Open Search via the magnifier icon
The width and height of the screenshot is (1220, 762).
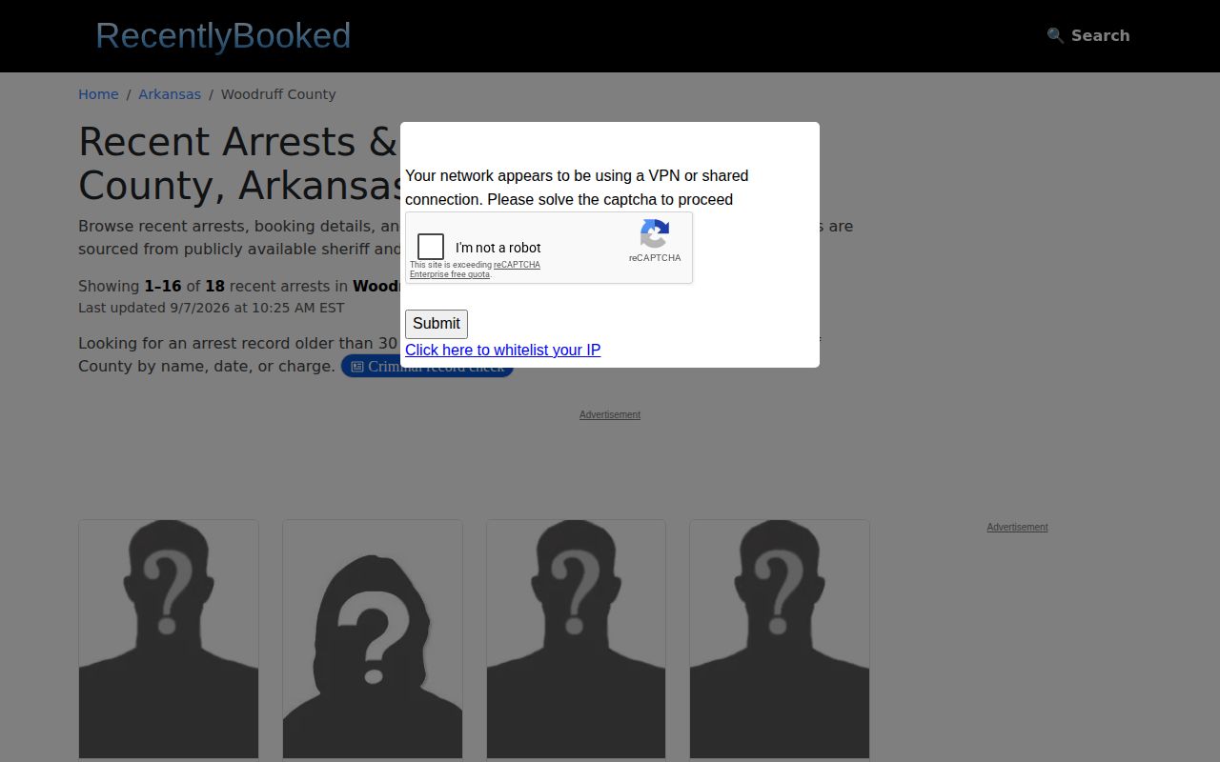1055,35
